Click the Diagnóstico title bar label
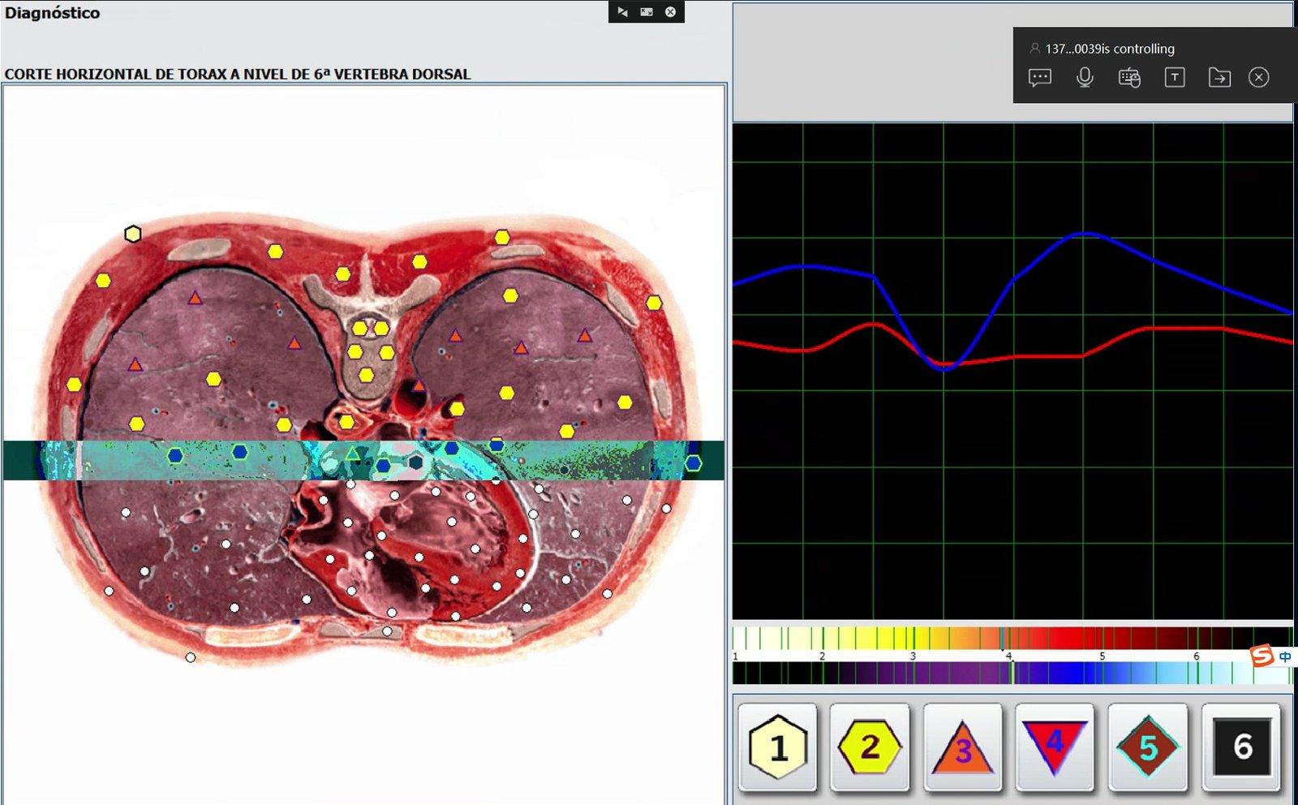The width and height of the screenshot is (1298, 805). click(x=51, y=12)
